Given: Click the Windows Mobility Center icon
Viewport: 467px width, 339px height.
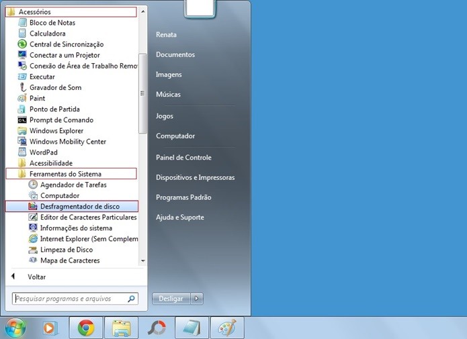Looking at the screenshot, I should 22,142.
